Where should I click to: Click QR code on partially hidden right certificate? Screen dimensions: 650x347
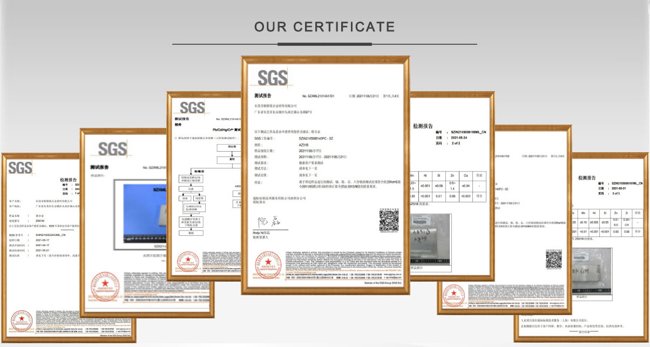click(x=553, y=261)
